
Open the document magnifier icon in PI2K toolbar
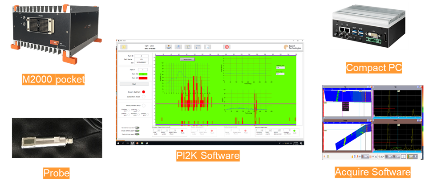(207, 47)
